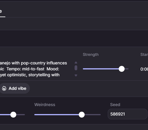Click the Seed label above the number field
Screen dimensions: 148x130
pos(115,105)
